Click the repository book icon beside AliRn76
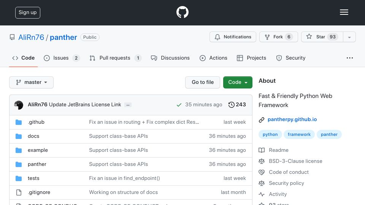Image resolution: width=365 pixels, height=205 pixels. [x=12, y=37]
